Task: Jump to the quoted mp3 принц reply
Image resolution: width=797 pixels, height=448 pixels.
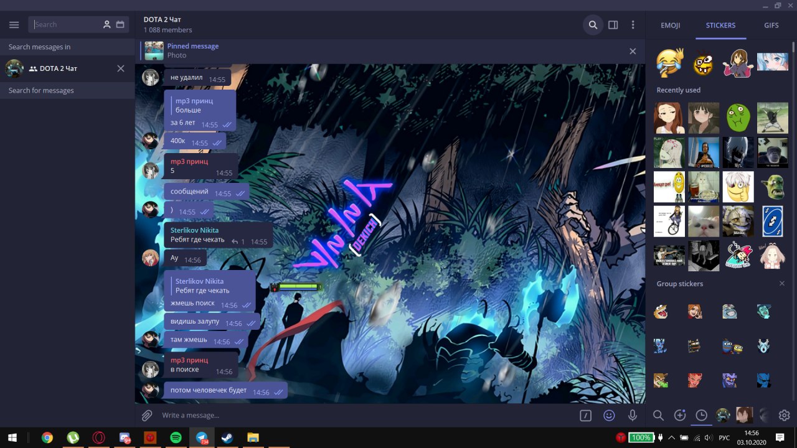Action: tap(200, 105)
